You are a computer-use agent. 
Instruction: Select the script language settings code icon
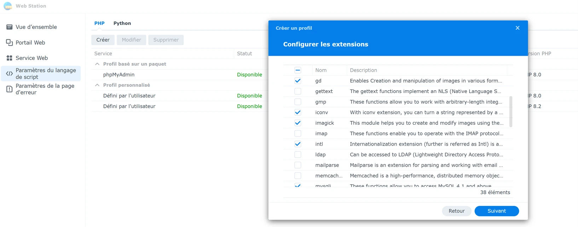pyautogui.click(x=10, y=74)
